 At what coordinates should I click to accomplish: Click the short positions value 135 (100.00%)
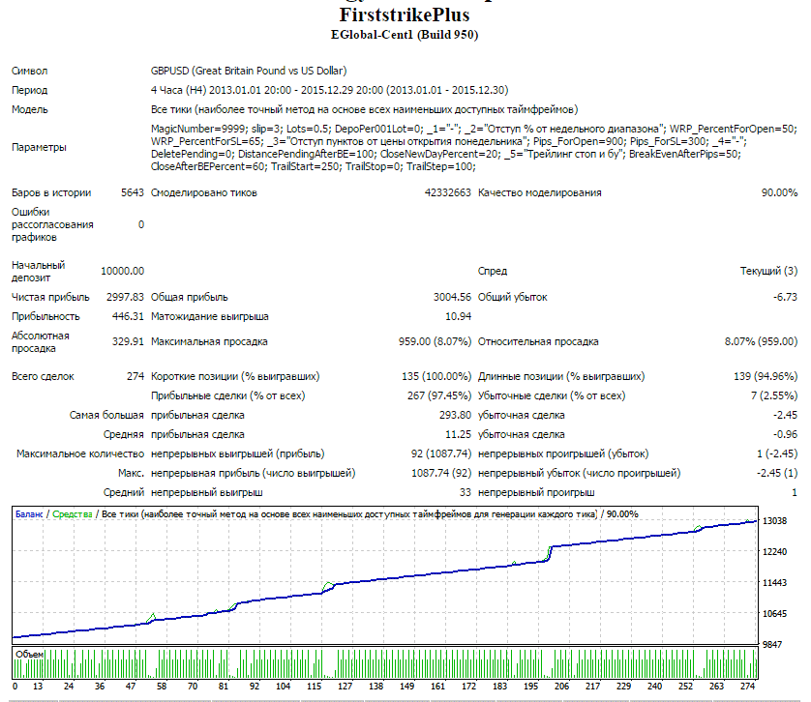click(436, 376)
